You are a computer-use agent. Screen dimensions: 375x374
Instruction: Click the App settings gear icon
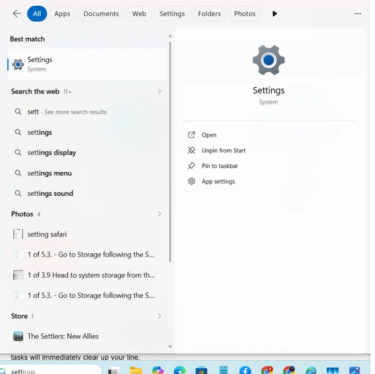coord(191,181)
